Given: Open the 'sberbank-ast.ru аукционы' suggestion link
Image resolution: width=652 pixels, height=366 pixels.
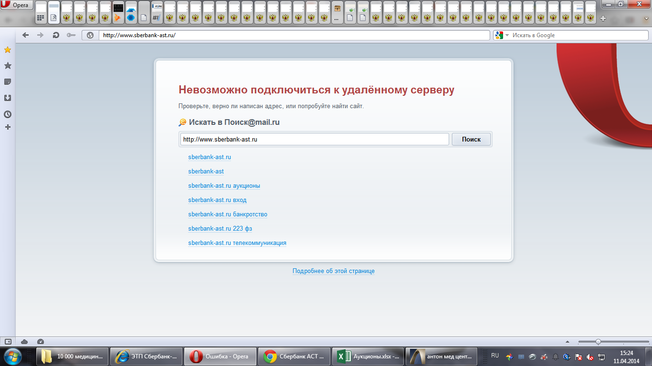Looking at the screenshot, I should 224,186.
